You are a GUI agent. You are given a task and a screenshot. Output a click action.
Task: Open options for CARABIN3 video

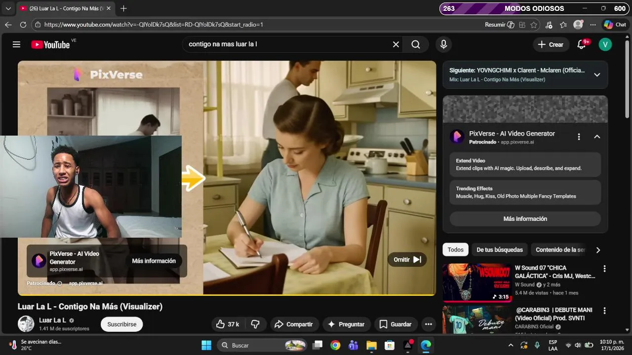point(604,311)
